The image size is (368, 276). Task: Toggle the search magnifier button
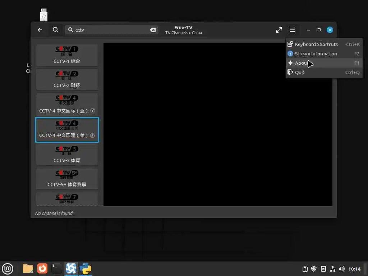(x=55, y=30)
